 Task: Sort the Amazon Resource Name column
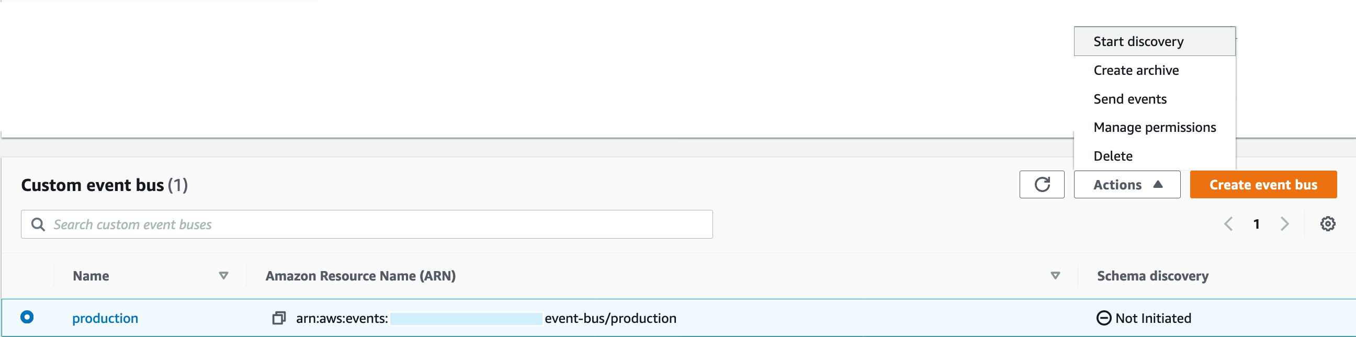point(360,275)
